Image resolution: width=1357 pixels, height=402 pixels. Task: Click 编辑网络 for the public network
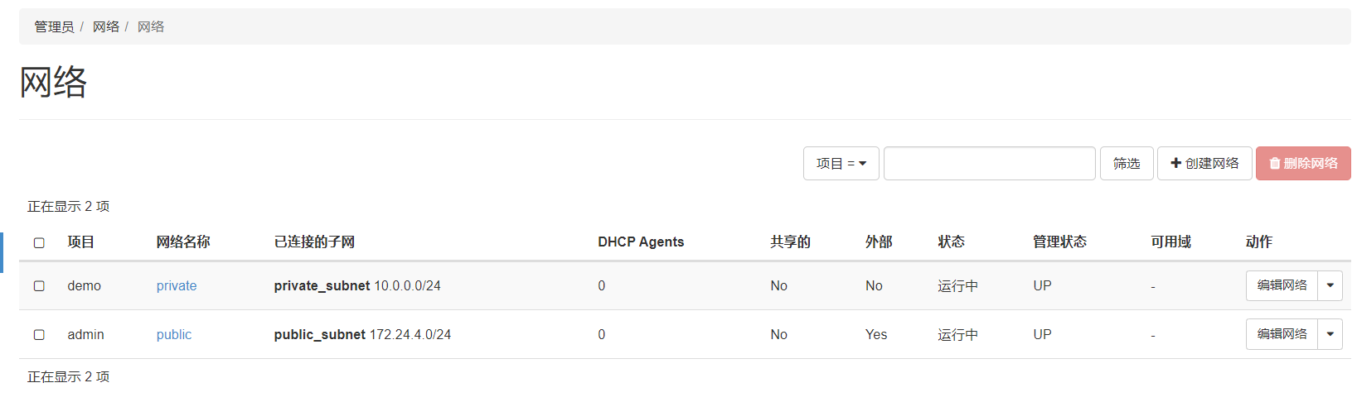point(1282,334)
